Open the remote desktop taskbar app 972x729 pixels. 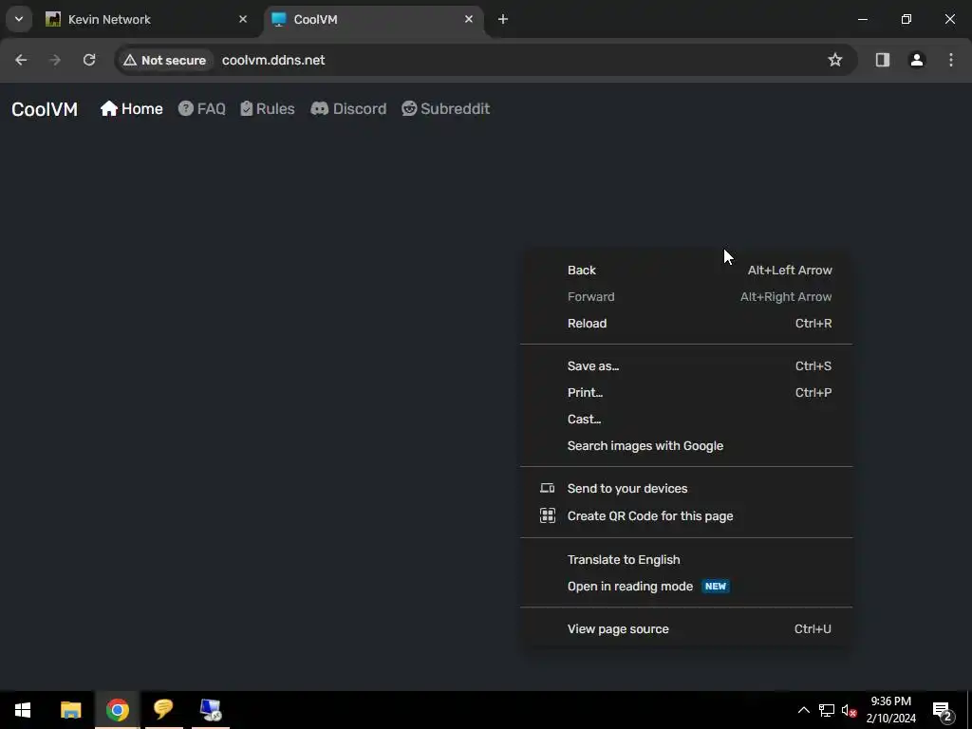(211, 710)
